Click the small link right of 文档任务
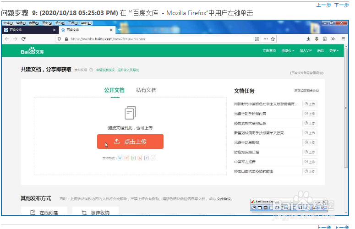Screen dimensions: 355x229 [x=306, y=91]
